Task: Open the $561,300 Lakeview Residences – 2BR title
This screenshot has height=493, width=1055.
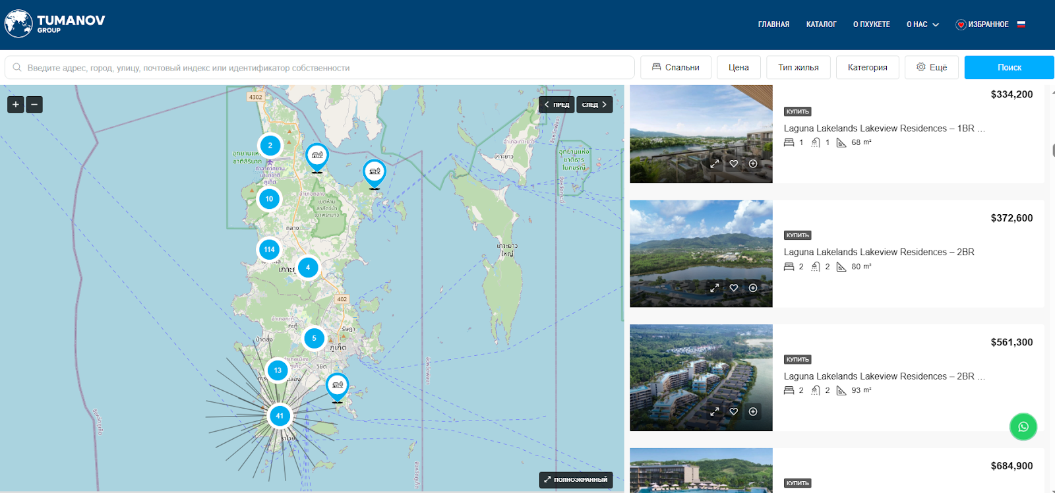Action: (884, 376)
